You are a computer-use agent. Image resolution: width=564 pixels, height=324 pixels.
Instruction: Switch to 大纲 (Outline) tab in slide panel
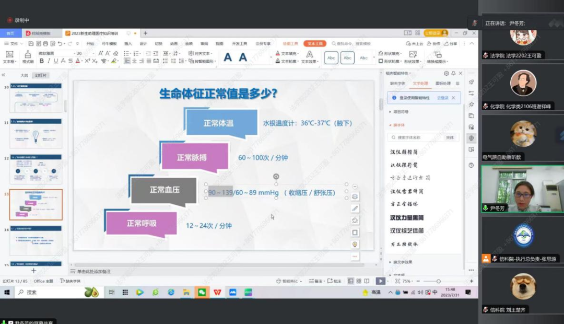click(x=25, y=75)
